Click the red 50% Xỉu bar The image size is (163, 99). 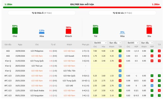click(x=149, y=30)
